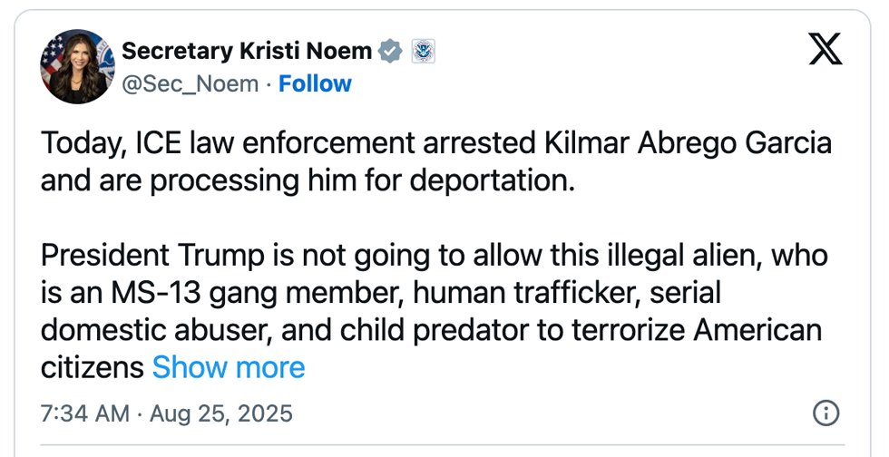Click the @Sec_Noem handle
The width and height of the screenshot is (889, 457).
click(190, 84)
